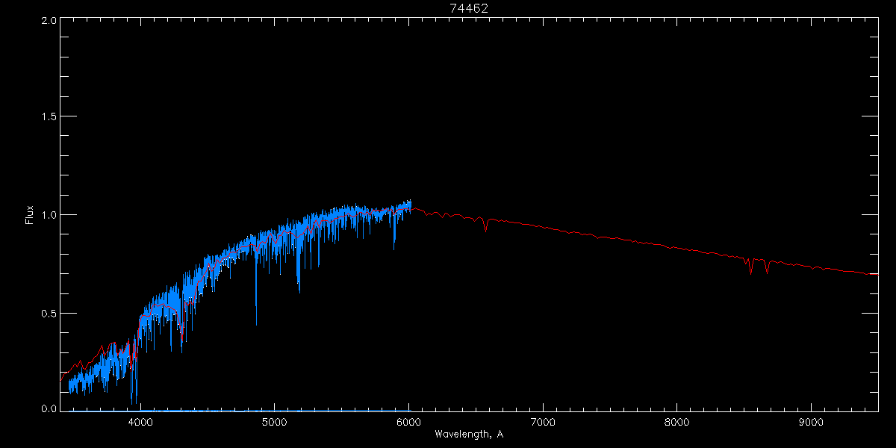Image resolution: width=896 pixels, height=448 pixels.
Task: Click the plot title 74462
Action: coord(469,8)
